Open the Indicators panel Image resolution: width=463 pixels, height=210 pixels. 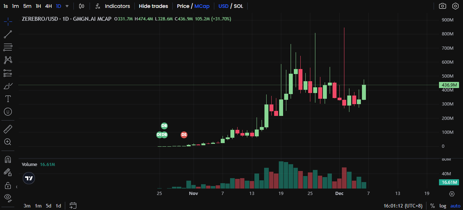pyautogui.click(x=113, y=6)
